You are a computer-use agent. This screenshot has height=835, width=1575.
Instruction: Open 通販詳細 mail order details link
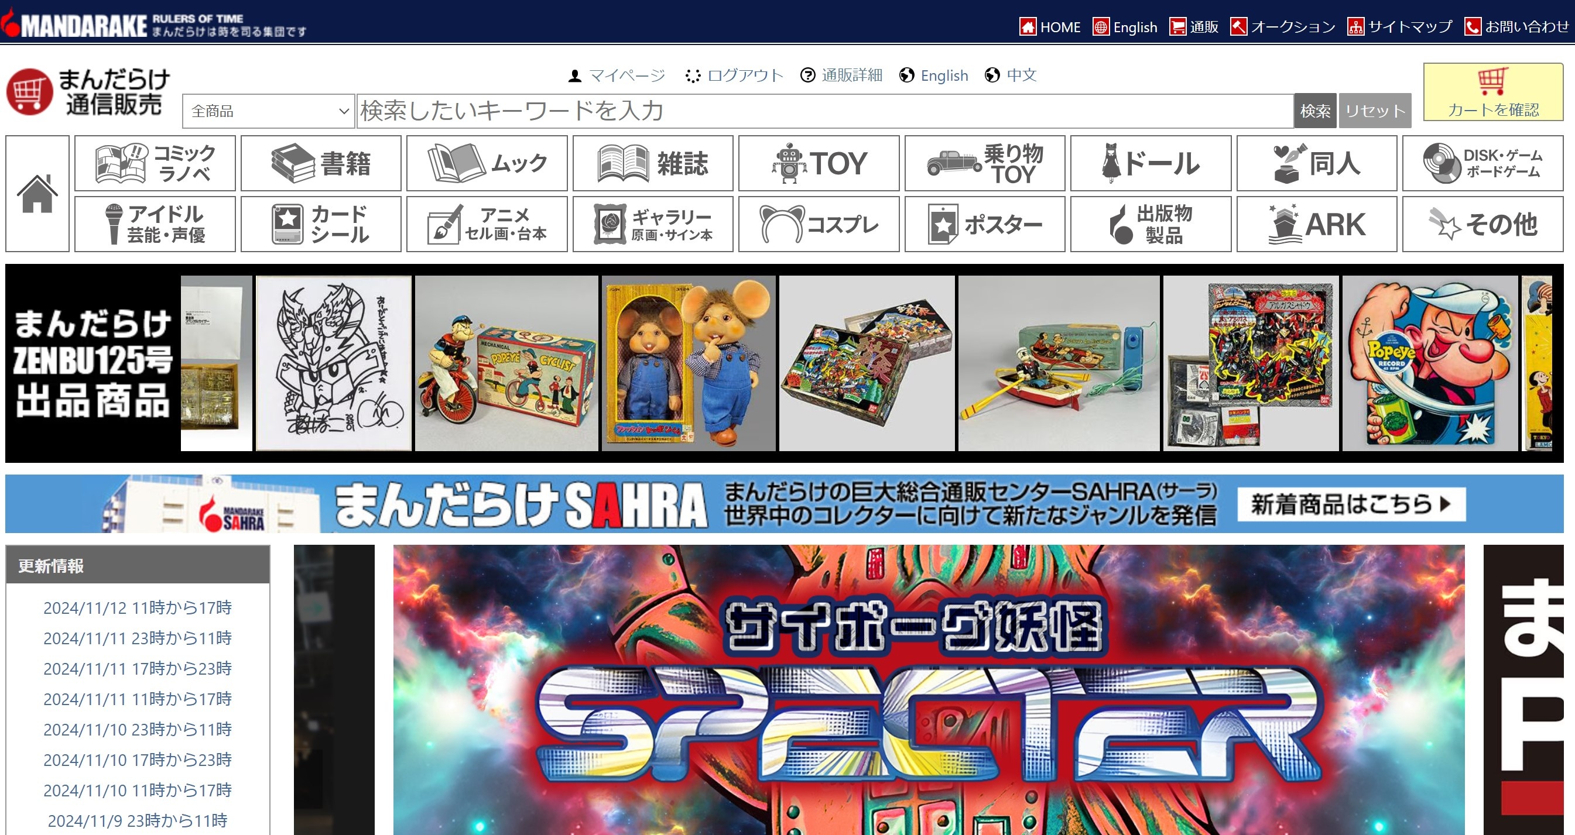(842, 75)
